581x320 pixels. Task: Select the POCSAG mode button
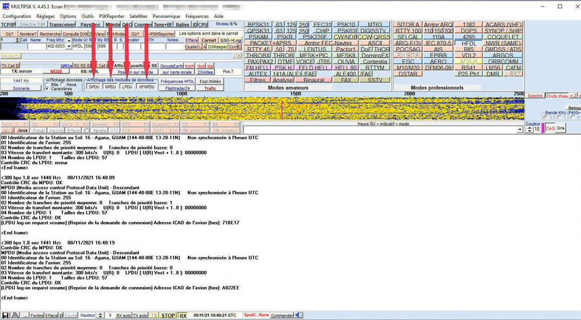pos(407,50)
